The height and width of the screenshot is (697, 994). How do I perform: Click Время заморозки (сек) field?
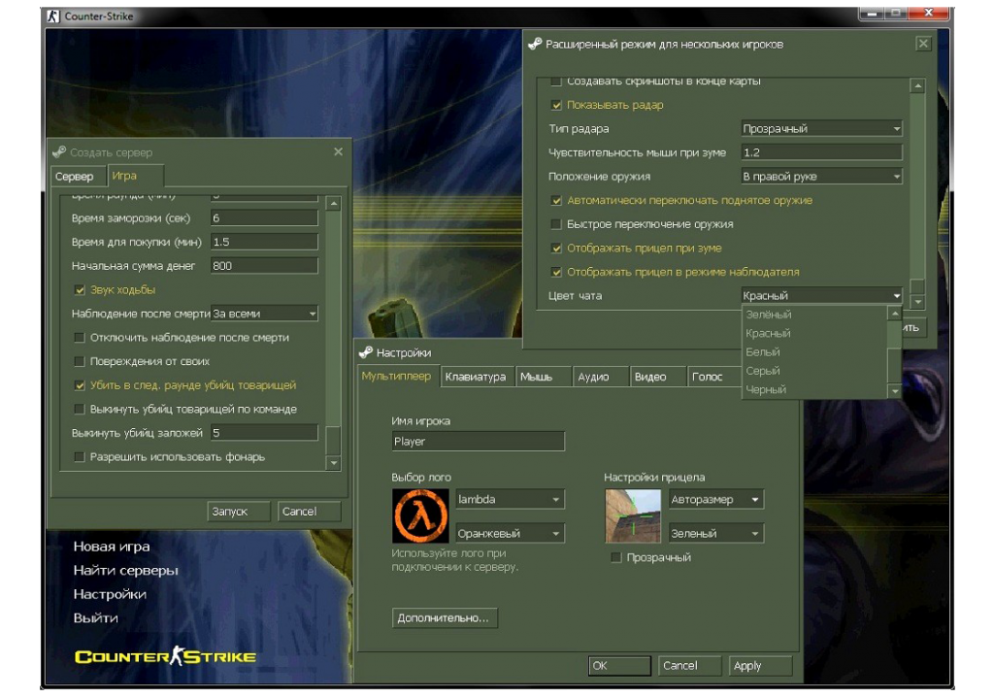coord(264,218)
